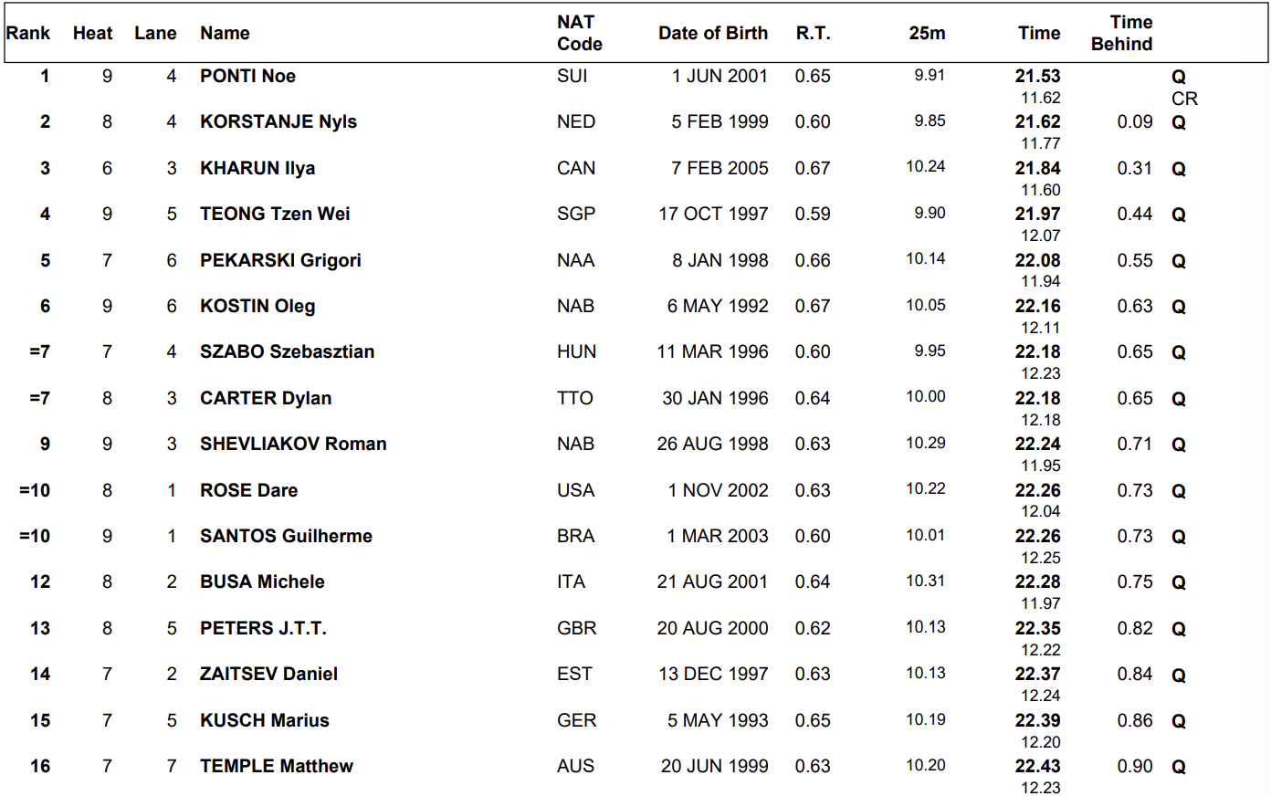Screen dimensions: 1271x796
Task: Click the Heat column header
Action: 92,33
